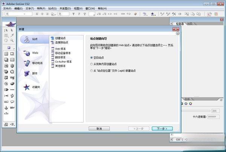Choose Co-Author 样本 in the list
The width and height of the screenshot is (226, 152).
[x=61, y=61]
